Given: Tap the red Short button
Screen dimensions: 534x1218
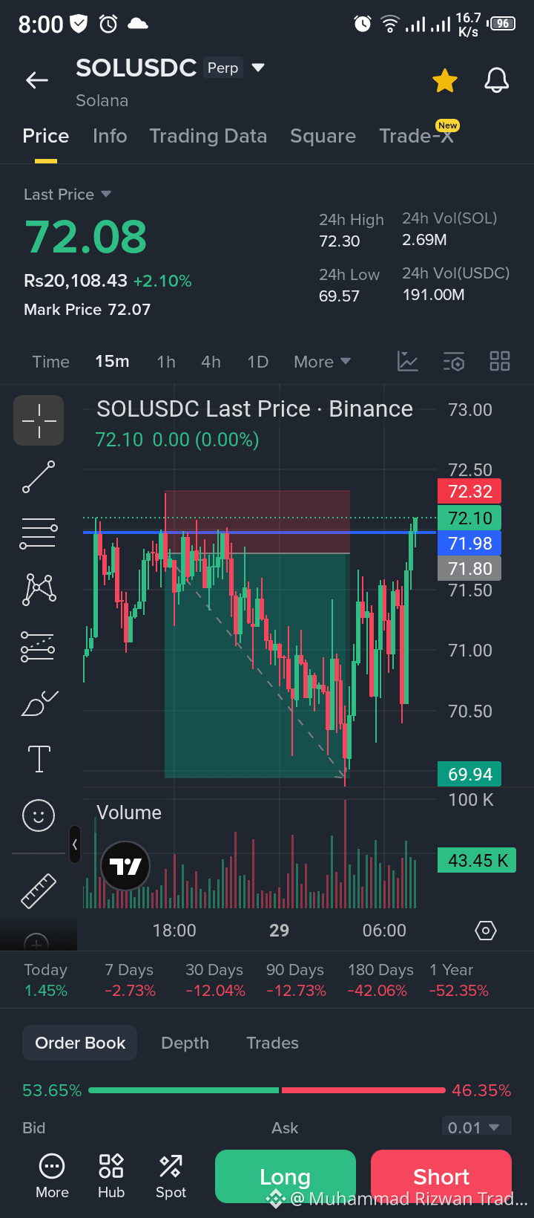Looking at the screenshot, I should tap(441, 1176).
